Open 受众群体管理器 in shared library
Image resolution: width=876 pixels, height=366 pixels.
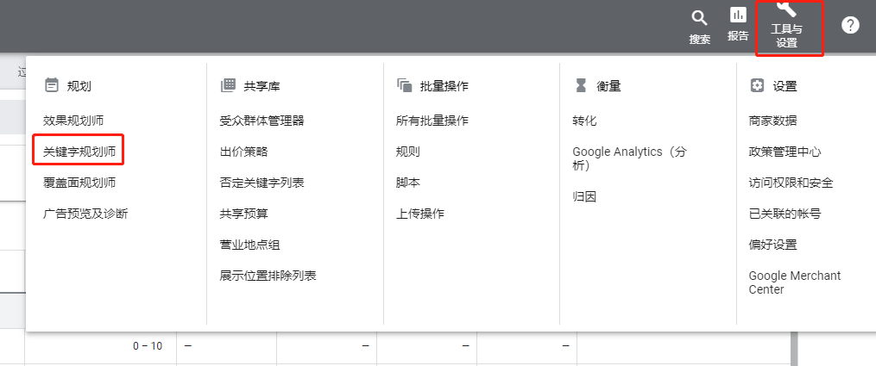click(262, 121)
